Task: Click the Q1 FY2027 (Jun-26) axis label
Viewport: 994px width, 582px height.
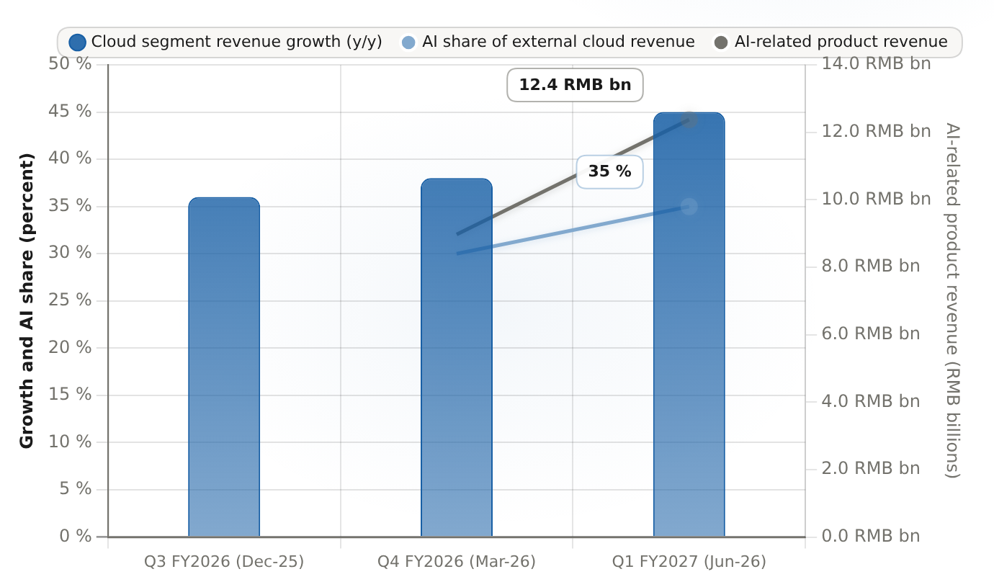Action: tap(689, 561)
